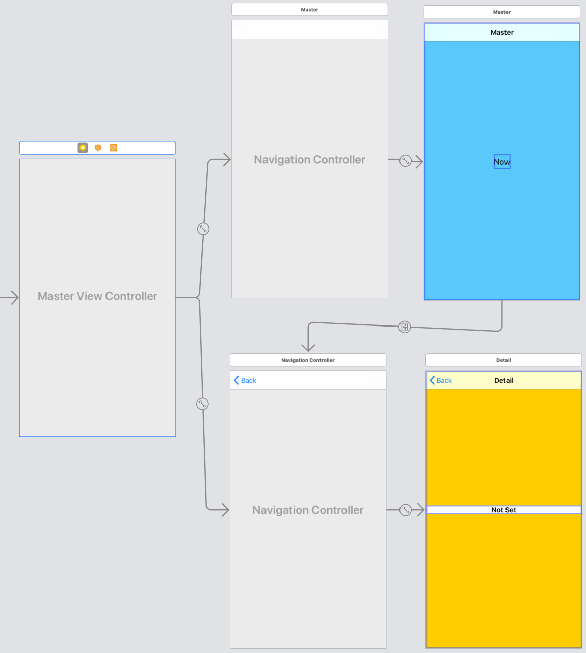Click Back in the lower Navigation Controller bar
The width and height of the screenshot is (586, 653).
coord(245,381)
